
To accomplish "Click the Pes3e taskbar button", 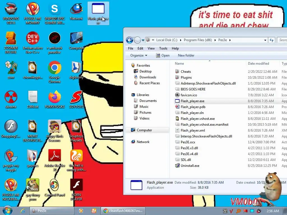I will click(x=52, y=211).
